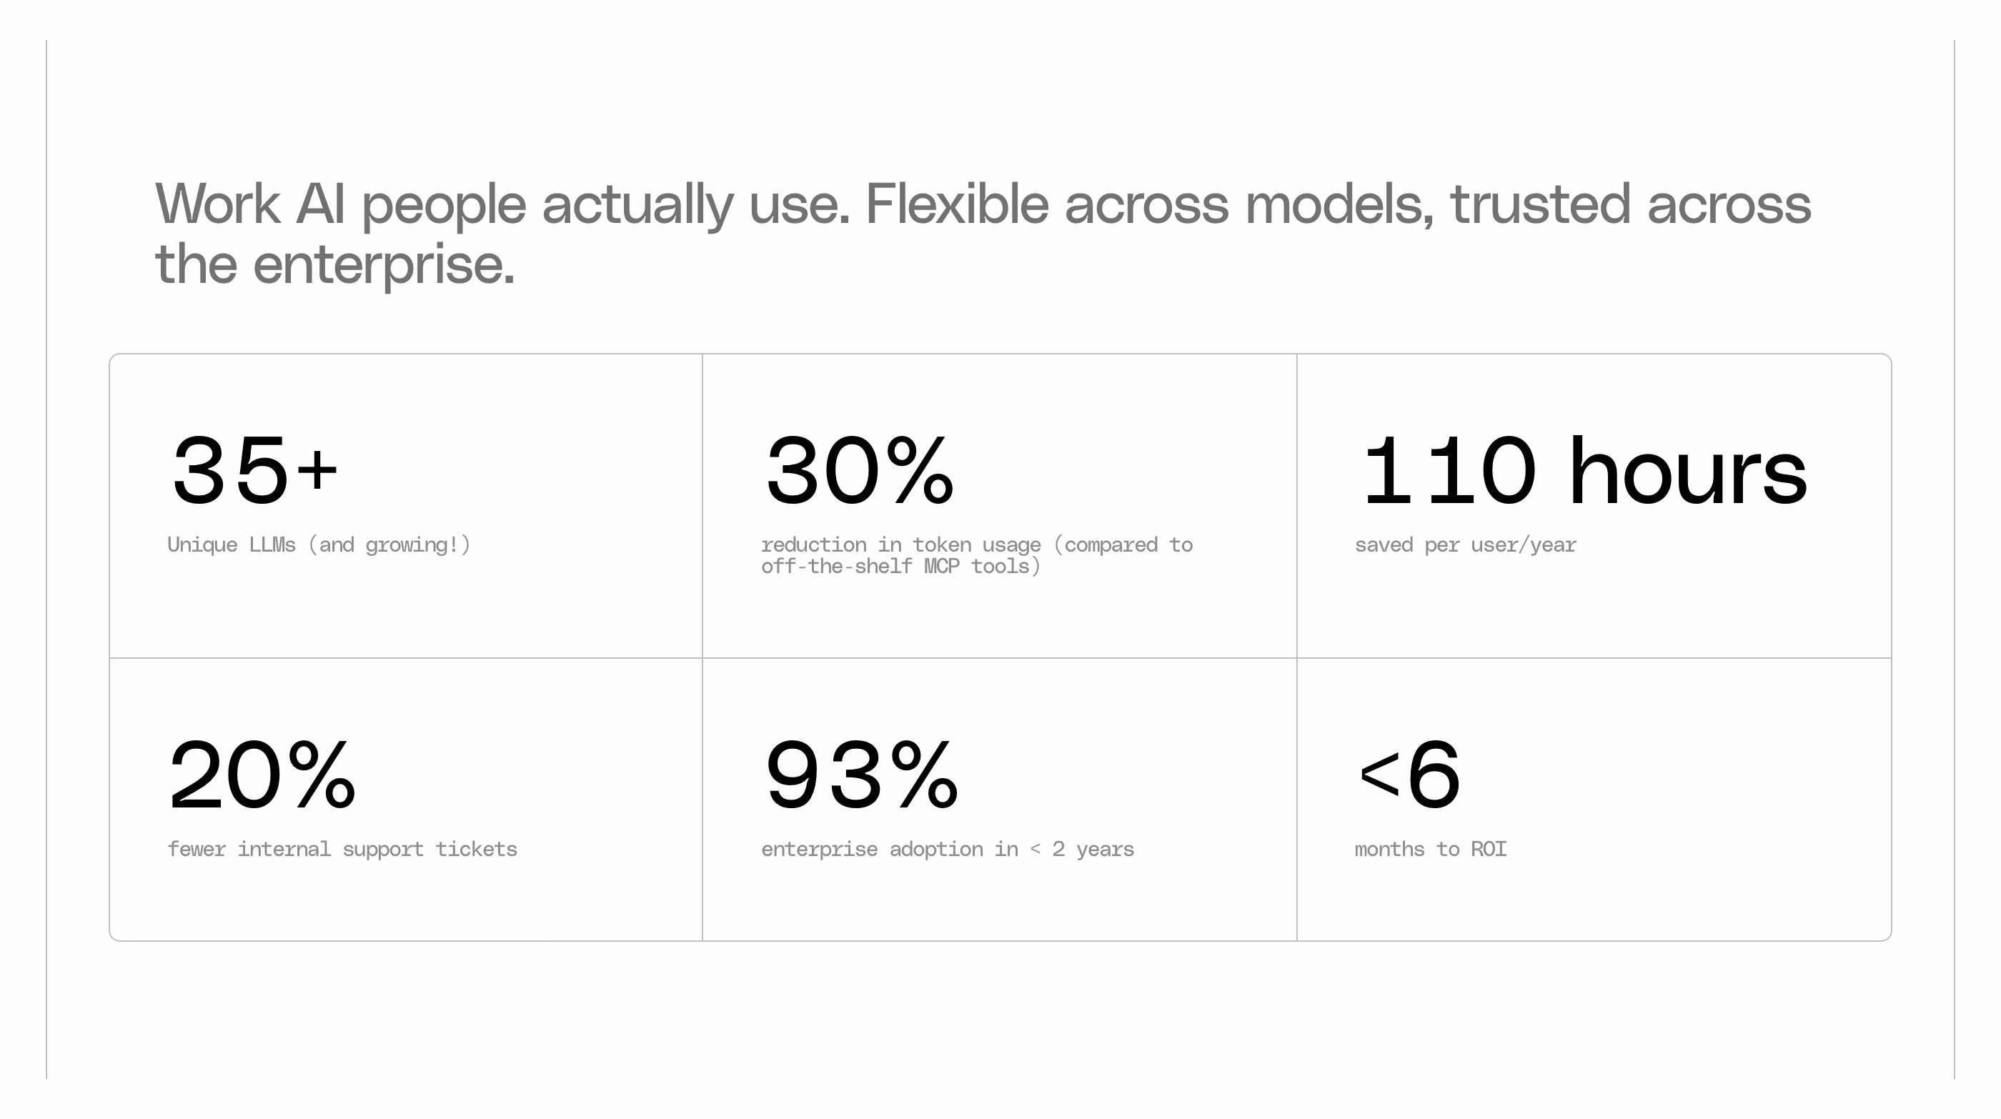Click 'reduction in token usage' description text

(901, 545)
